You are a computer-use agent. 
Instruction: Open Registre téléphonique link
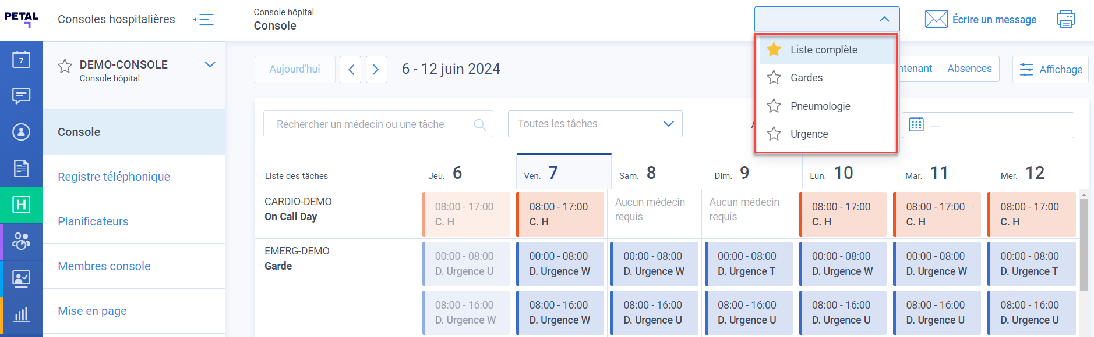click(114, 177)
